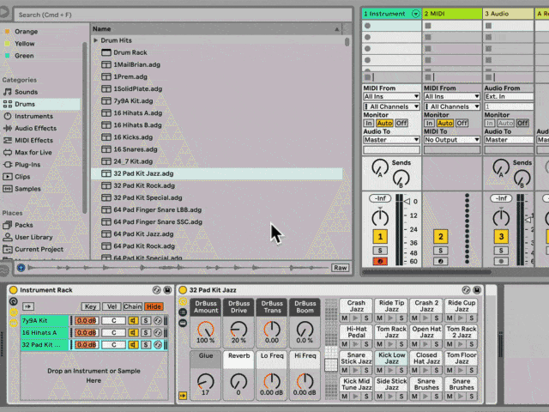Open Audio To Master dropdown on track 1
The width and height of the screenshot is (549, 412).
pyautogui.click(x=391, y=140)
